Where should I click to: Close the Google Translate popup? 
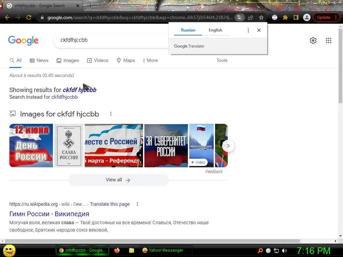[259, 30]
